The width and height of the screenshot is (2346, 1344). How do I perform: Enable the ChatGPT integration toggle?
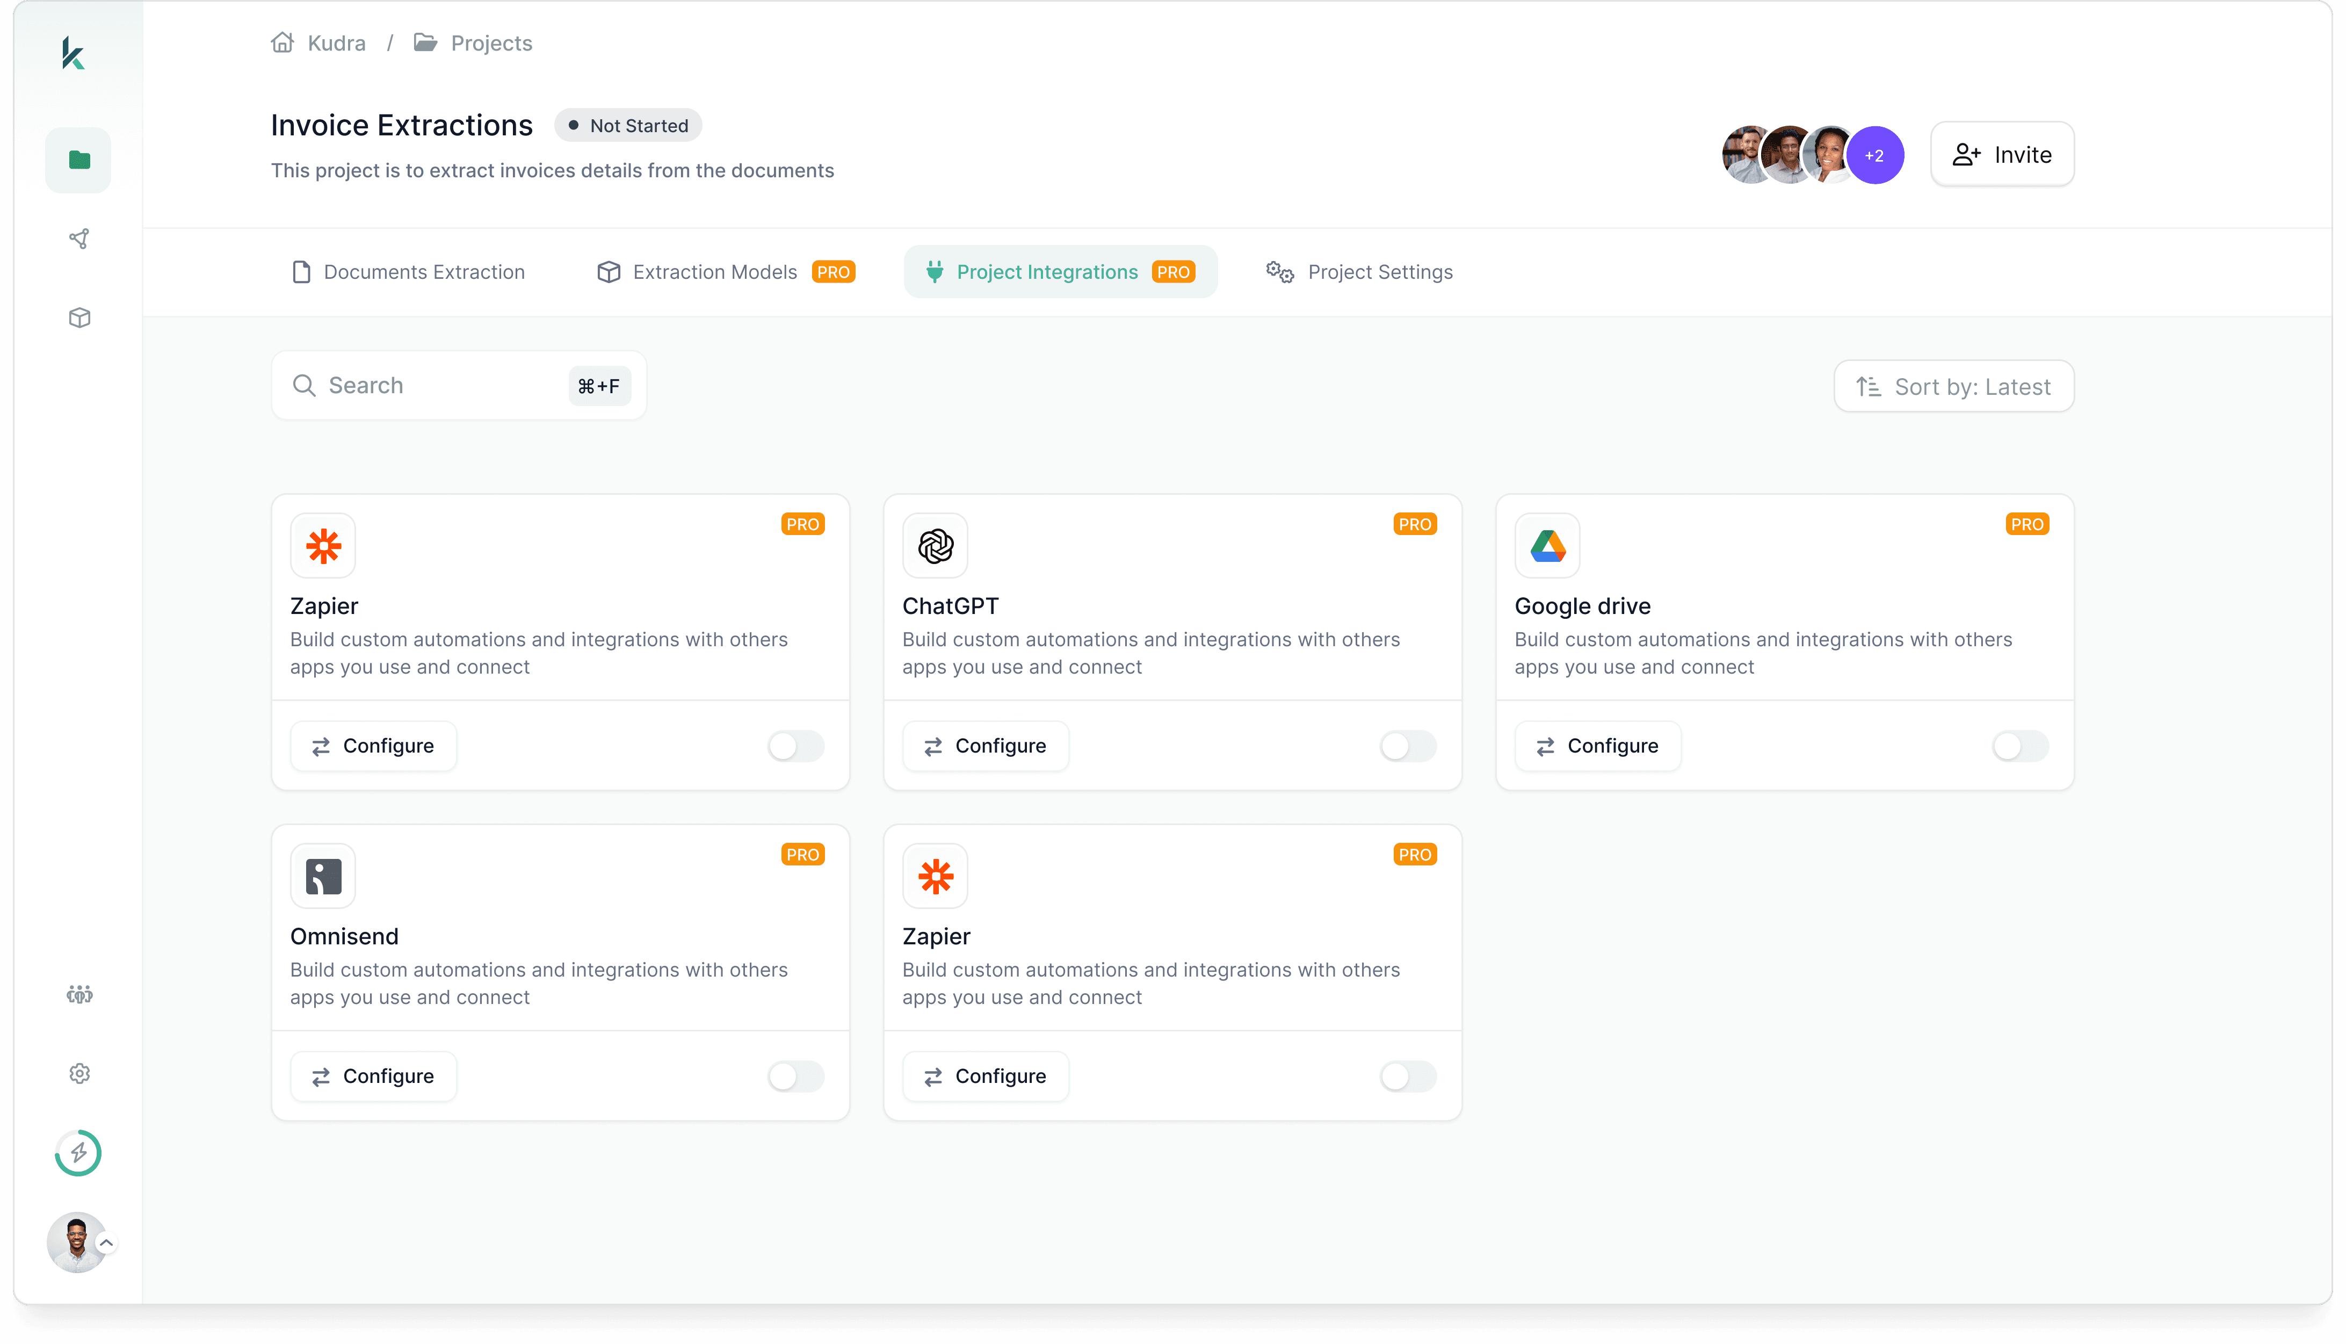click(1407, 746)
